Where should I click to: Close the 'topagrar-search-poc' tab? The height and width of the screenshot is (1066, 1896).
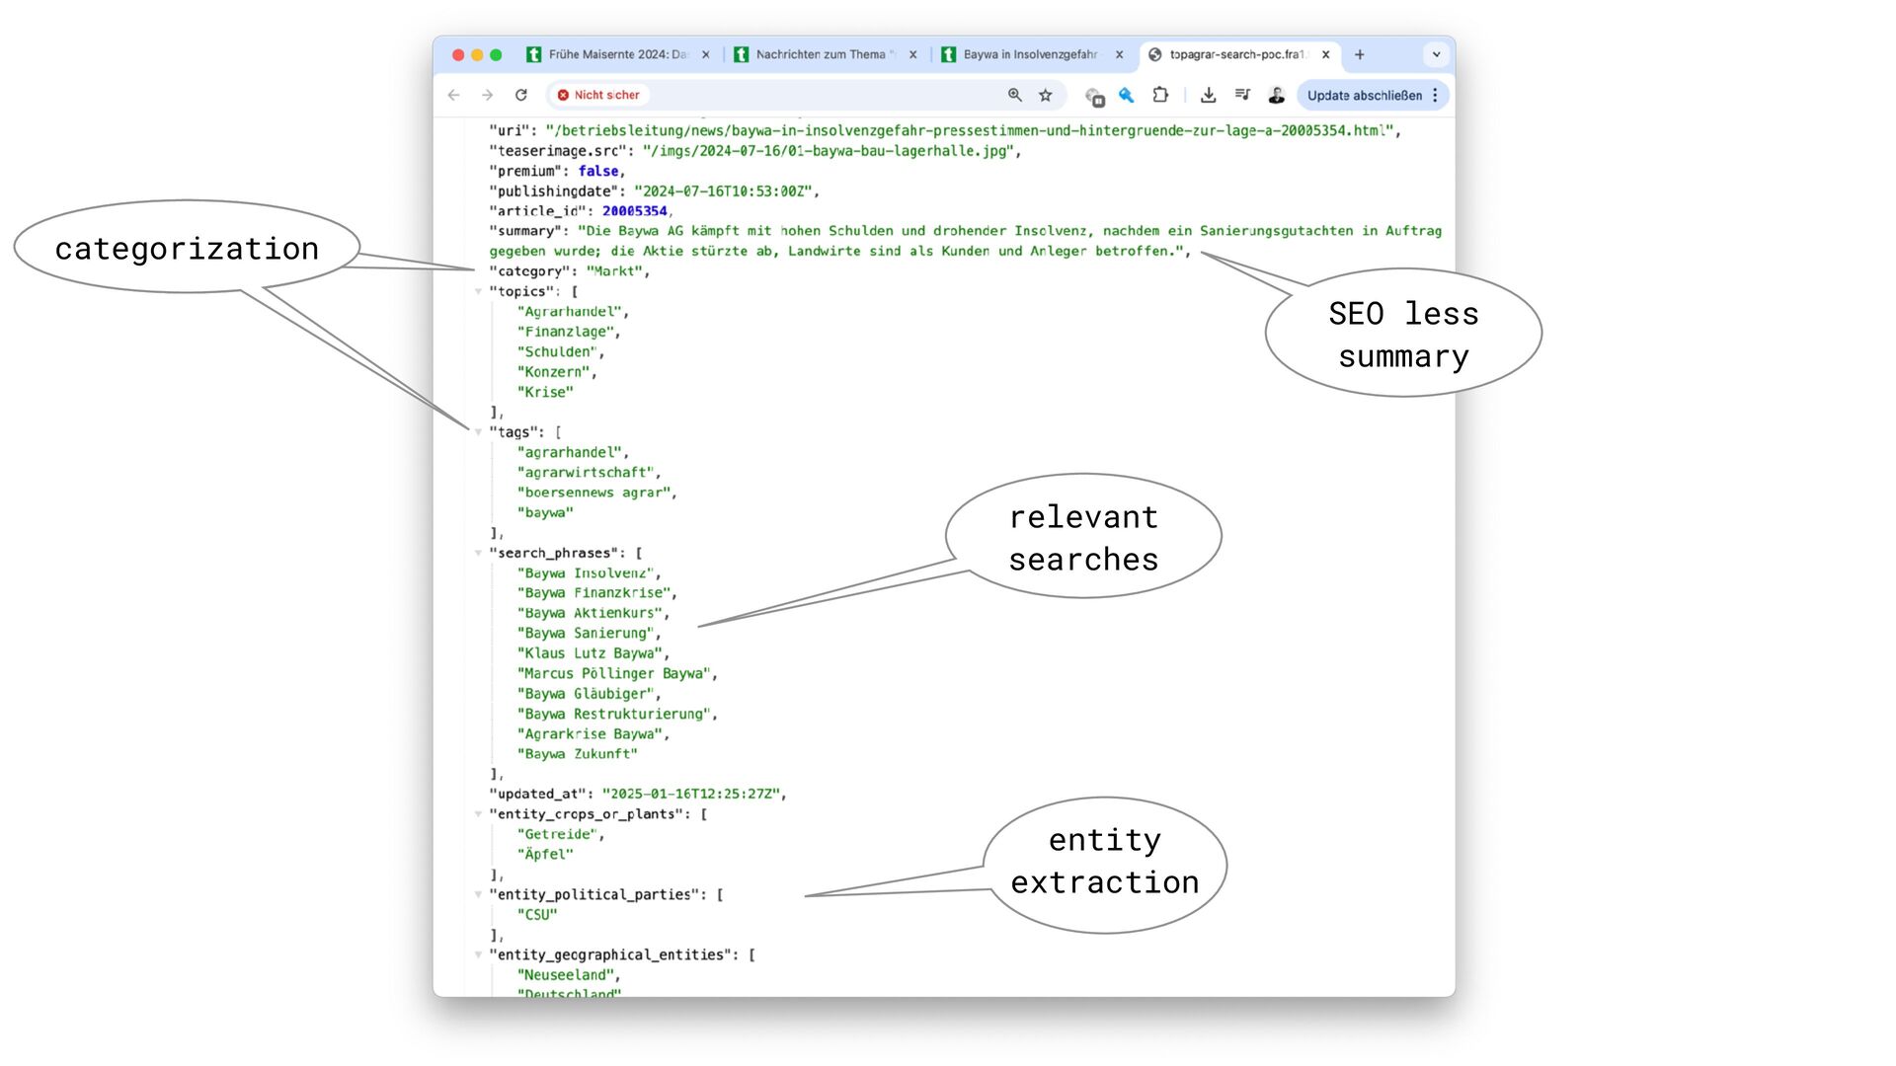(x=1326, y=54)
